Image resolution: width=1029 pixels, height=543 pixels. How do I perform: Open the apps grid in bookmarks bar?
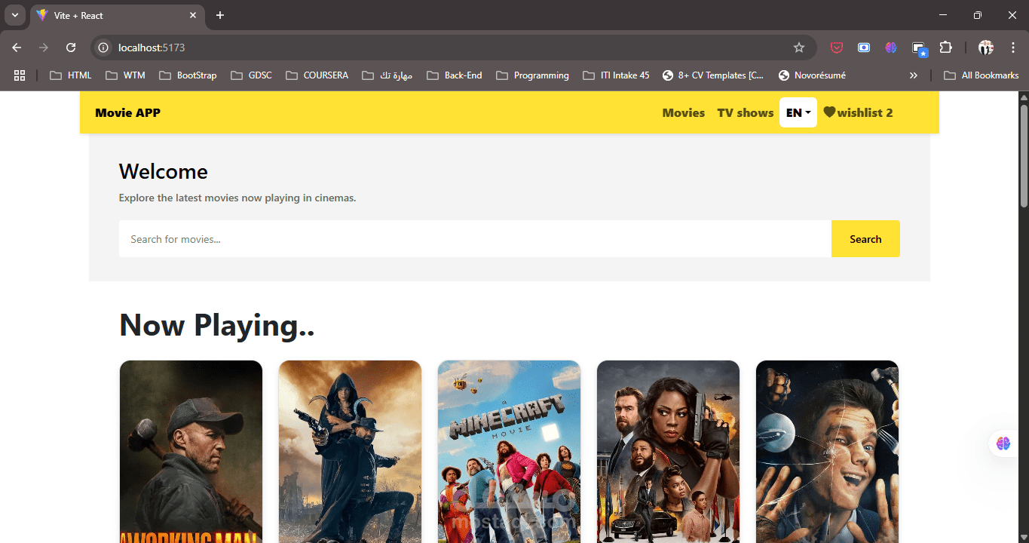20,75
